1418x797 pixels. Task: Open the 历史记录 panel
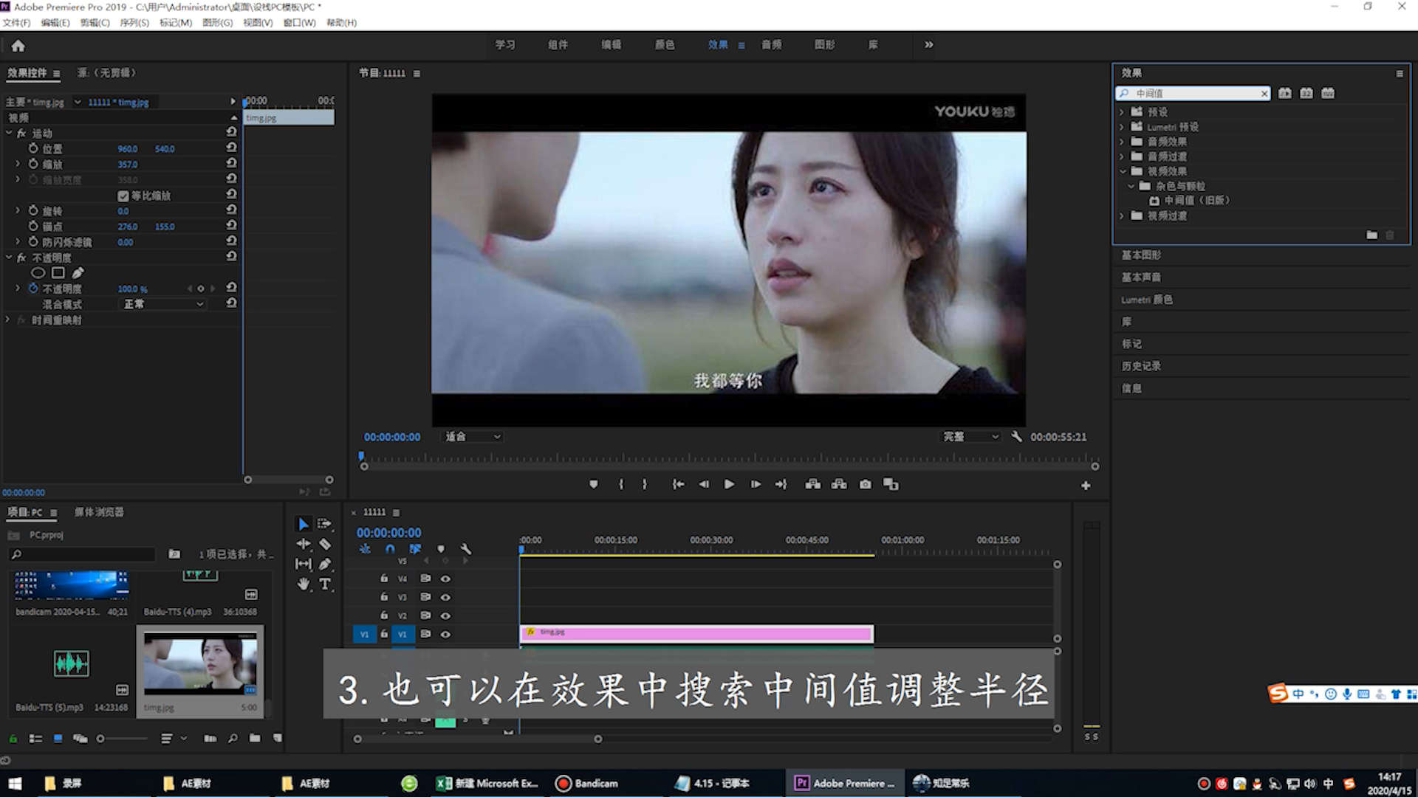click(1141, 366)
